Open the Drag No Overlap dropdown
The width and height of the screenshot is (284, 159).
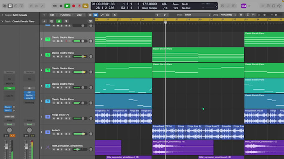pyautogui.click(x=228, y=15)
